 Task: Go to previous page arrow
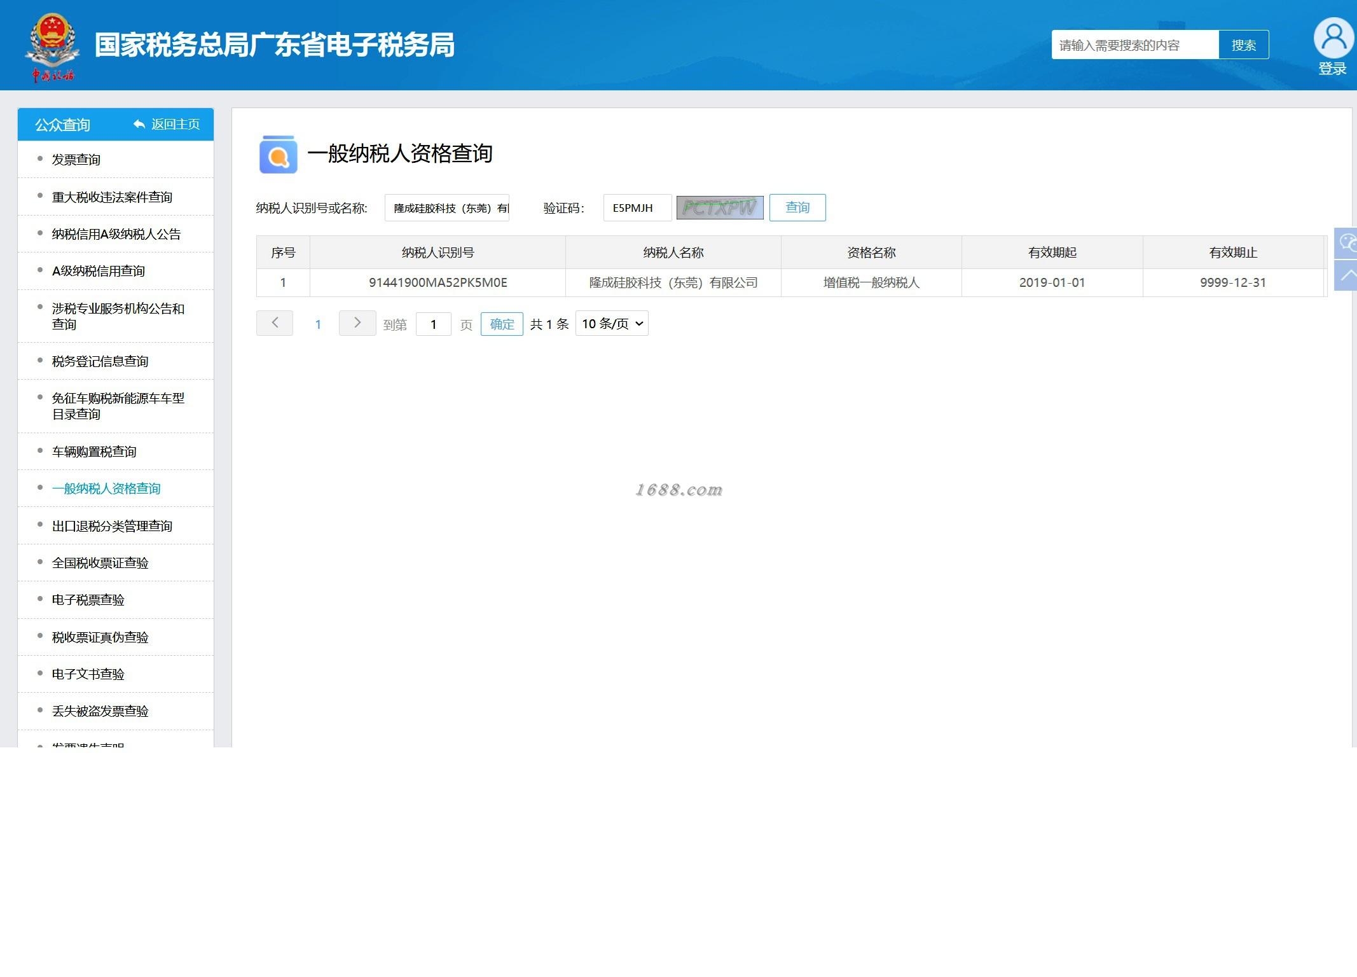pos(275,323)
